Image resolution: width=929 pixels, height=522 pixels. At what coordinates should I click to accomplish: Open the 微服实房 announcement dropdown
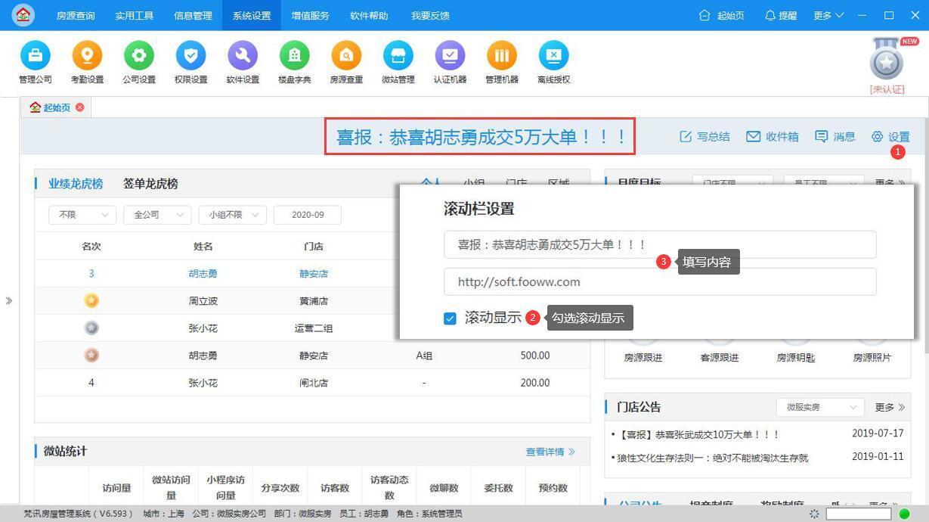tap(819, 407)
